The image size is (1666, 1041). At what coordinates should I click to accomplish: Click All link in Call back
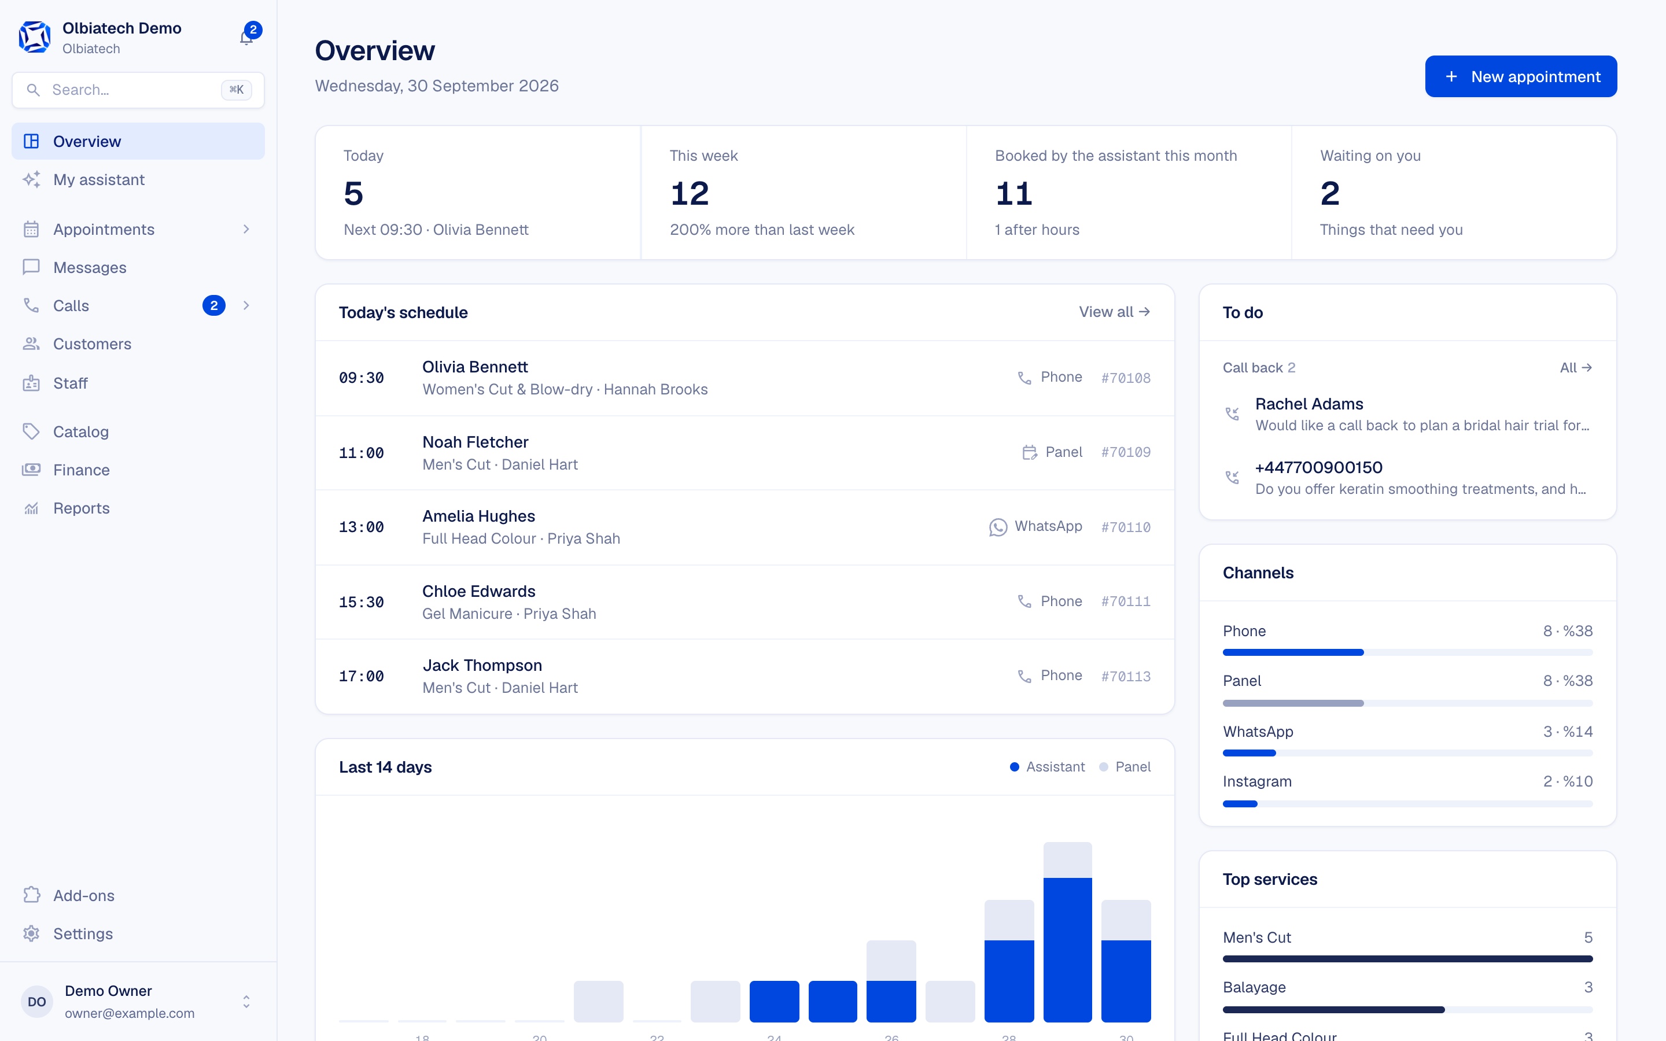click(x=1576, y=368)
